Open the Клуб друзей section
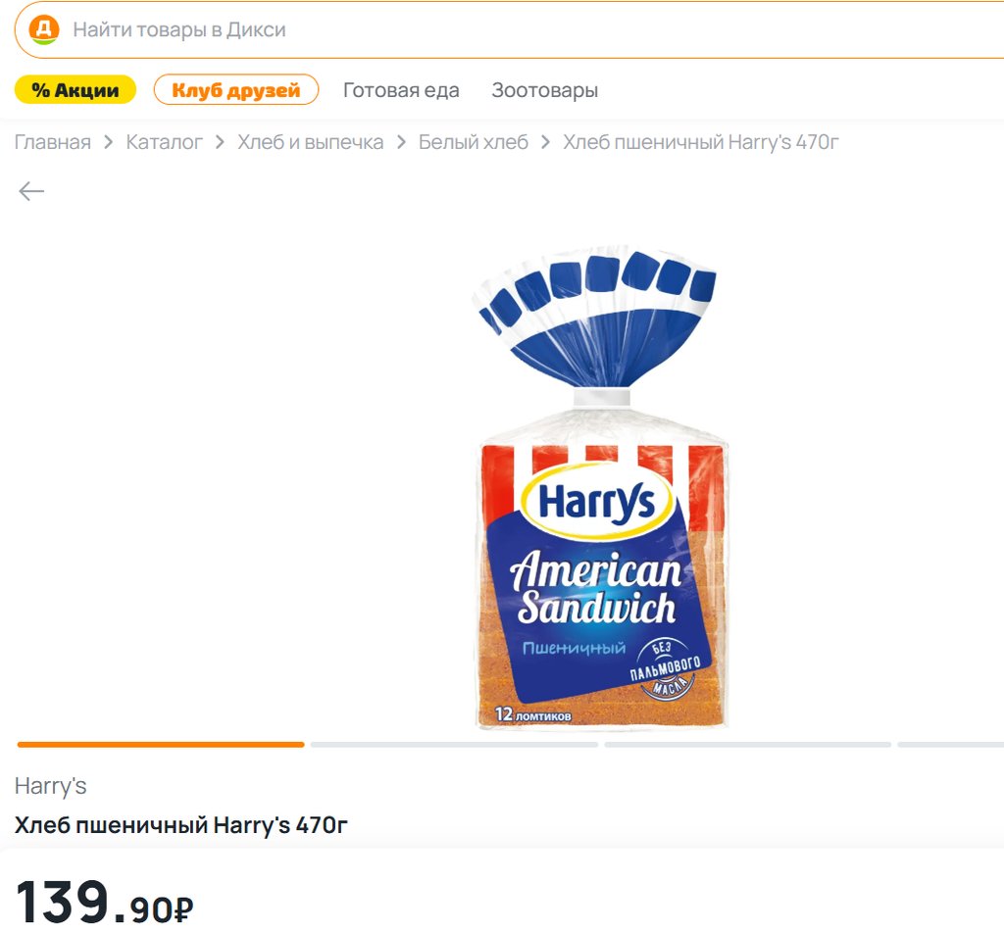Viewport: 1004px width, 932px height. click(x=236, y=90)
